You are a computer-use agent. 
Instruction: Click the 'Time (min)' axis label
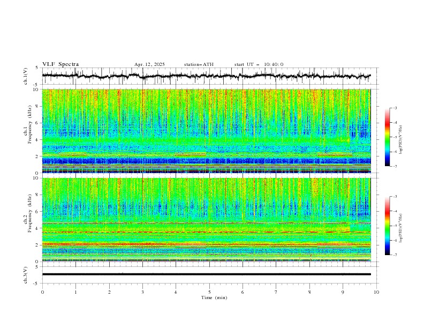click(x=214, y=297)
